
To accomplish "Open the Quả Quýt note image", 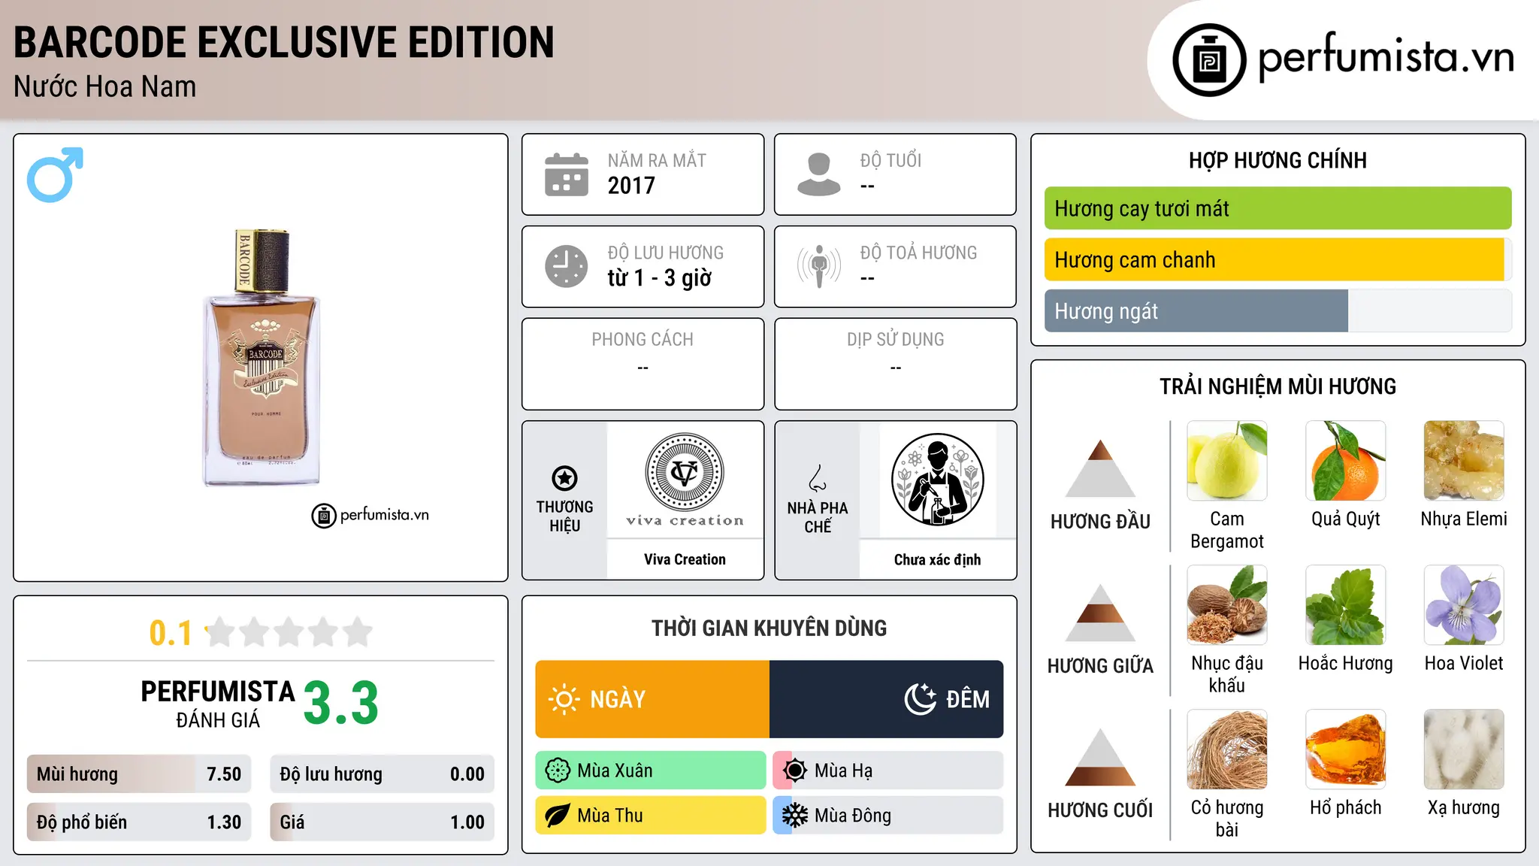I will pyautogui.click(x=1346, y=461).
